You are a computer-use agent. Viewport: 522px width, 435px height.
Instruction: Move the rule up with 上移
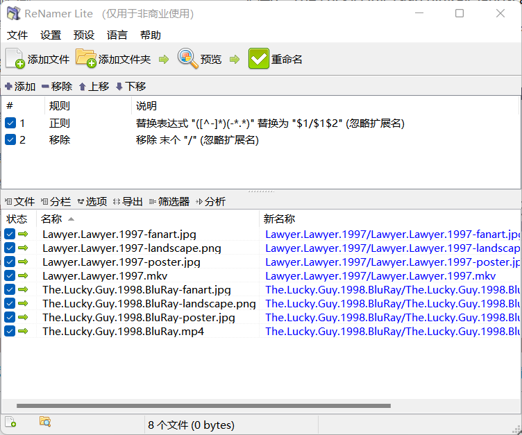tap(94, 87)
